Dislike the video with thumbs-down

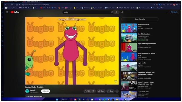click(x=93, y=91)
